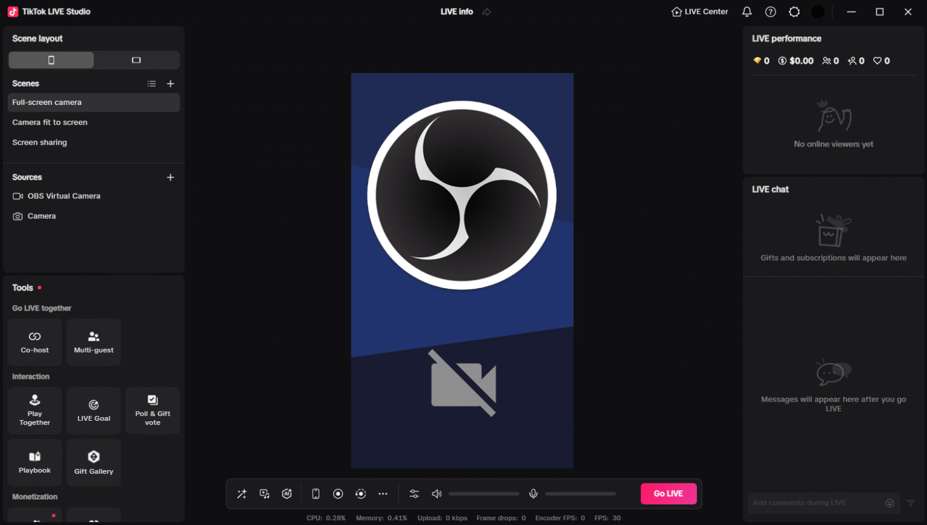Click the Add comments during LIVE field
The width and height of the screenshot is (927, 525).
click(815, 503)
